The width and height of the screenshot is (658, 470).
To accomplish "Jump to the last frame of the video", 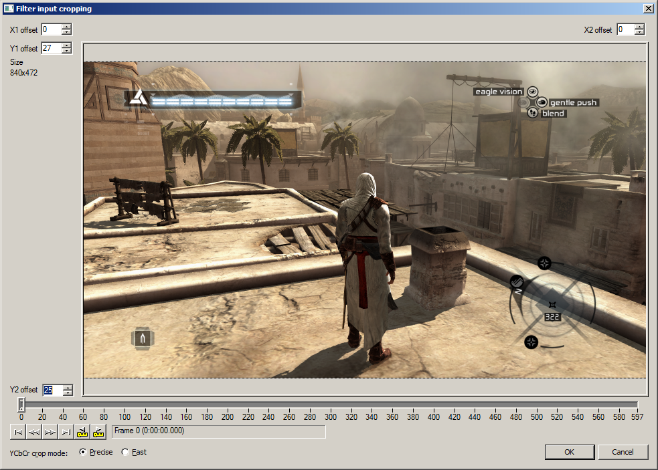I will pos(66,432).
